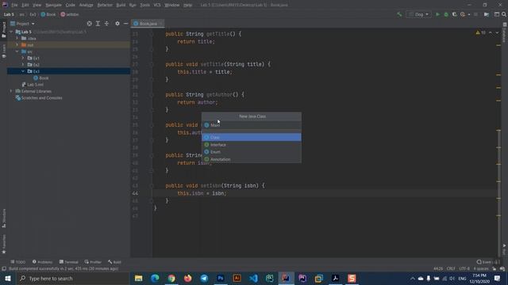508x285 pixels.
Task: Open the File menu
Action: point(14,6)
